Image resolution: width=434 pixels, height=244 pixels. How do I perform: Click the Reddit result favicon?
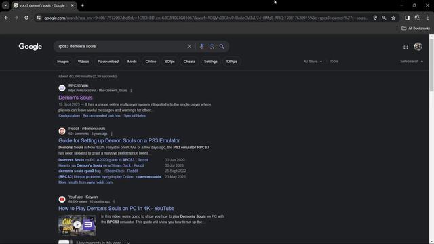(62, 131)
